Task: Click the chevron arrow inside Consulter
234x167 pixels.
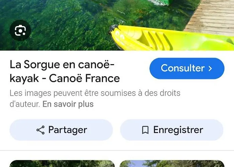Action: (x=210, y=68)
